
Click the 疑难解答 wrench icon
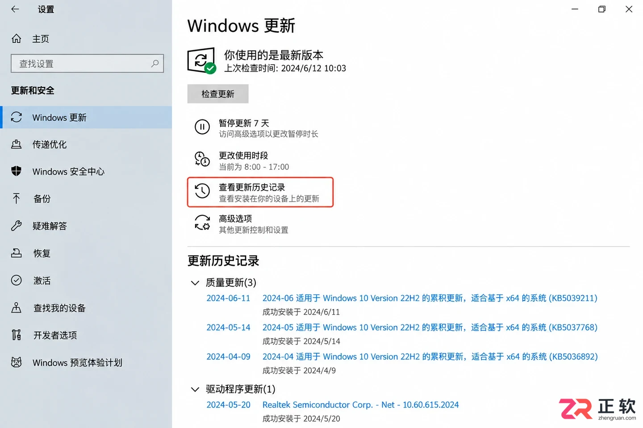click(x=17, y=226)
